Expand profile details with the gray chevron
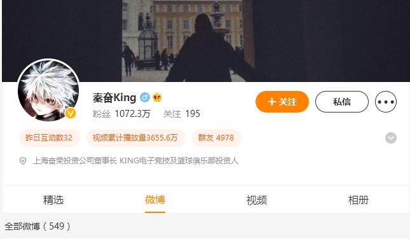Image resolution: width=410 pixels, height=239 pixels. coord(391,138)
